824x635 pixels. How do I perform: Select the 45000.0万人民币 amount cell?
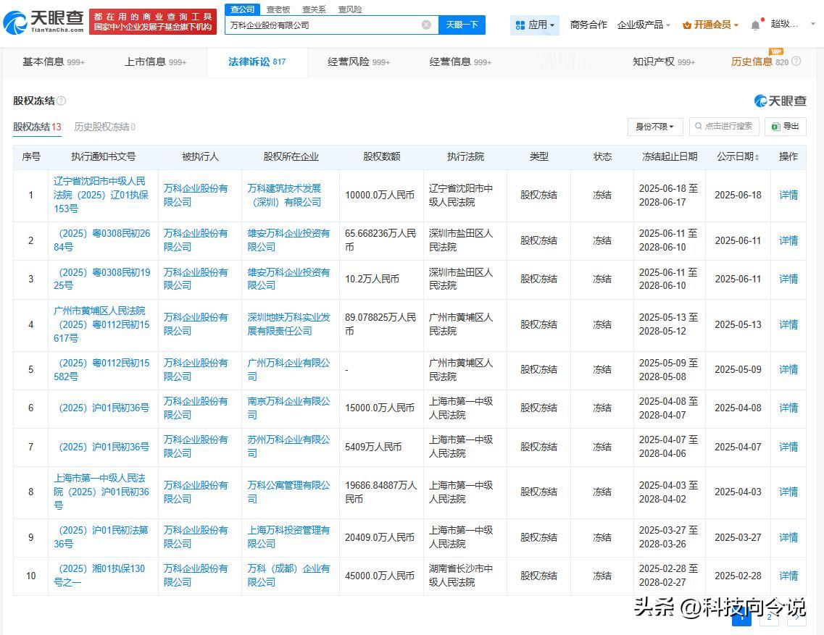click(x=380, y=576)
